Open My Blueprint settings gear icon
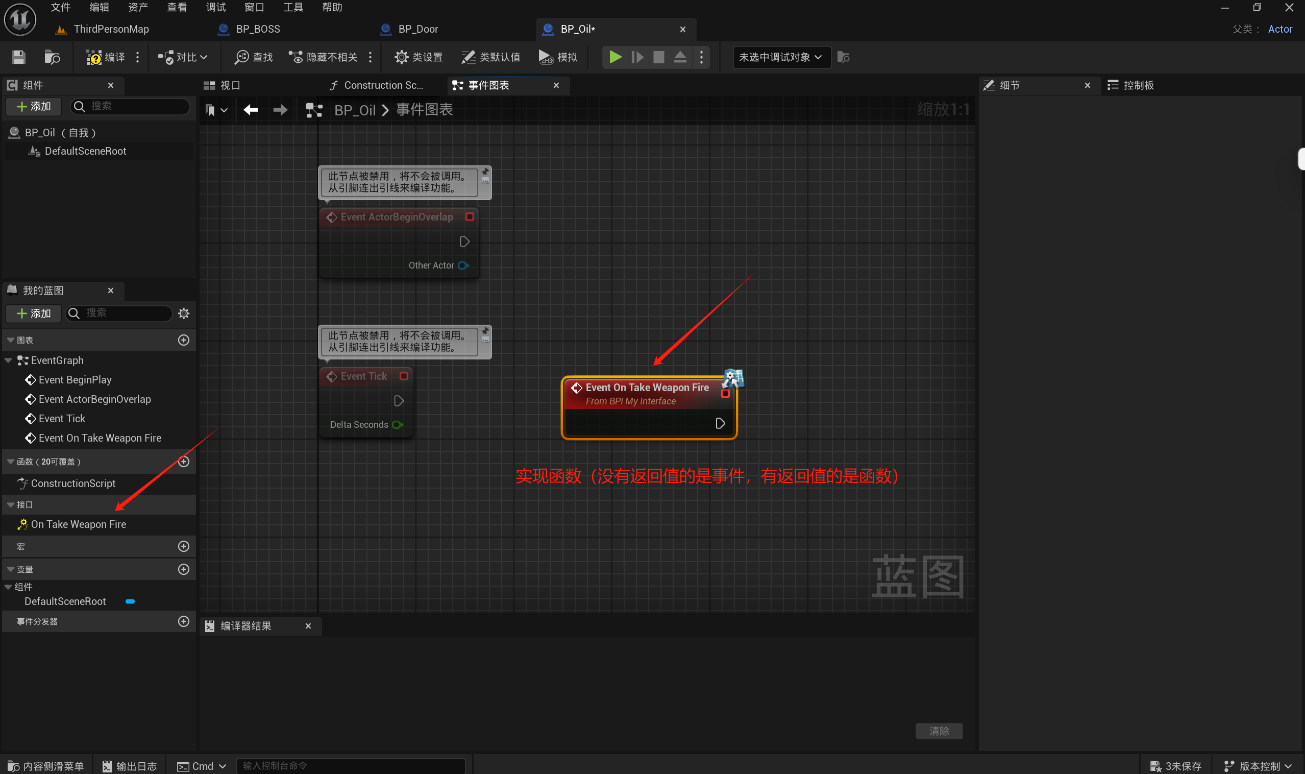 [x=184, y=313]
